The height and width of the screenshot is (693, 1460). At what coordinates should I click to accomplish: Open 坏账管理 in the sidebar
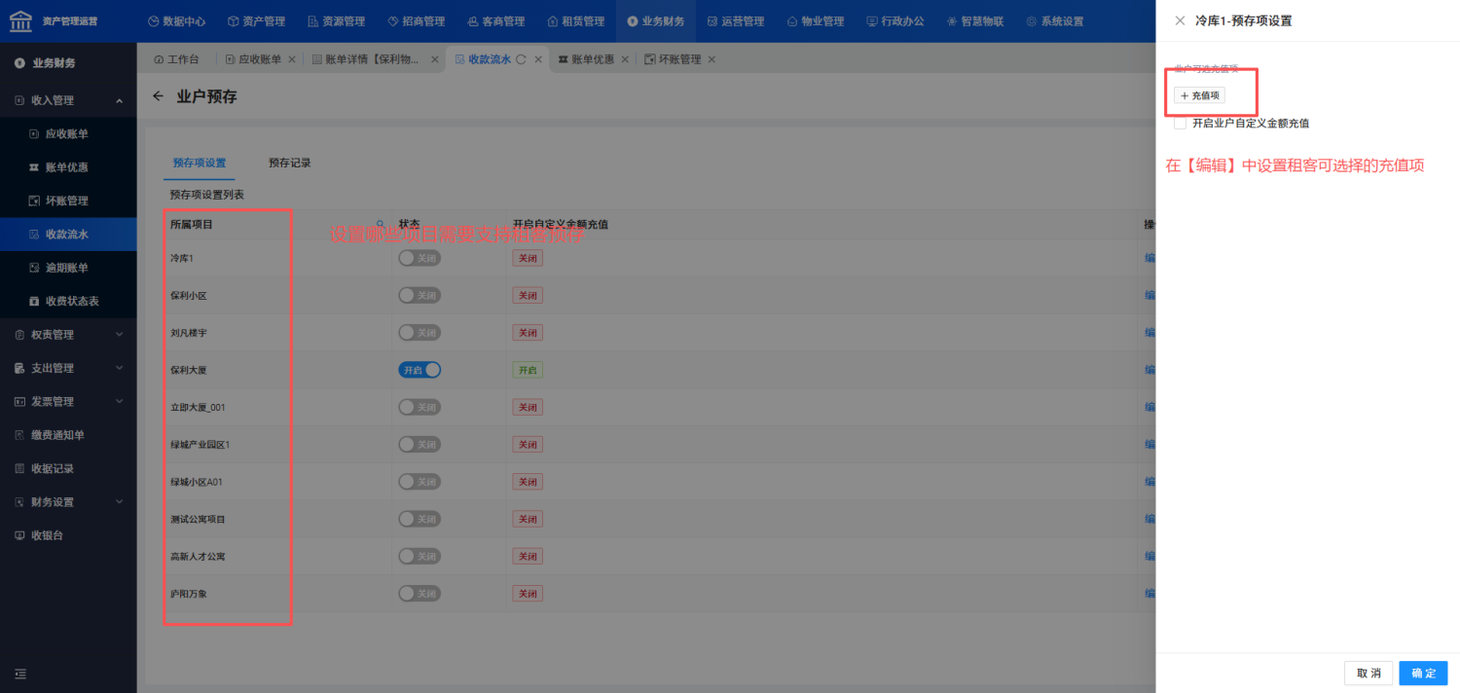coord(68,201)
